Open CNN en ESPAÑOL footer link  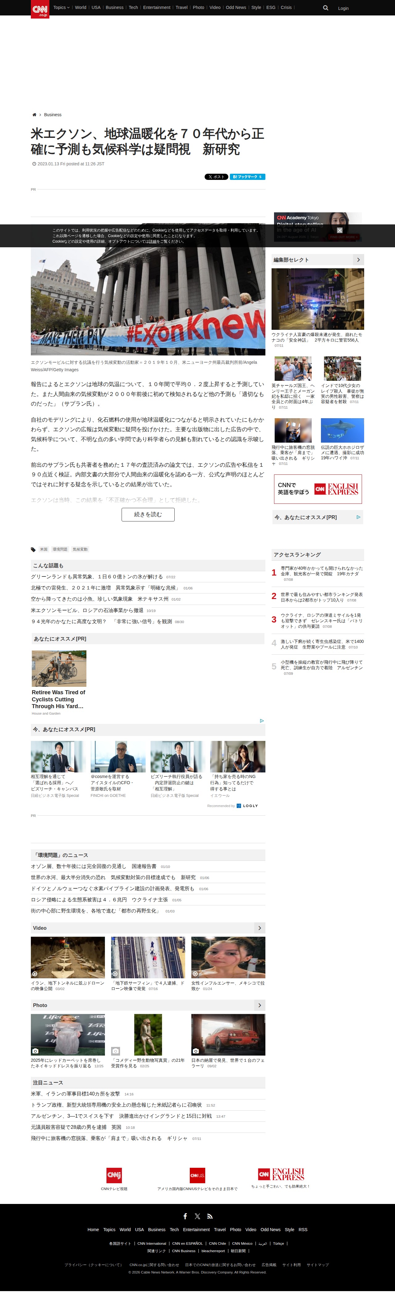(188, 1244)
